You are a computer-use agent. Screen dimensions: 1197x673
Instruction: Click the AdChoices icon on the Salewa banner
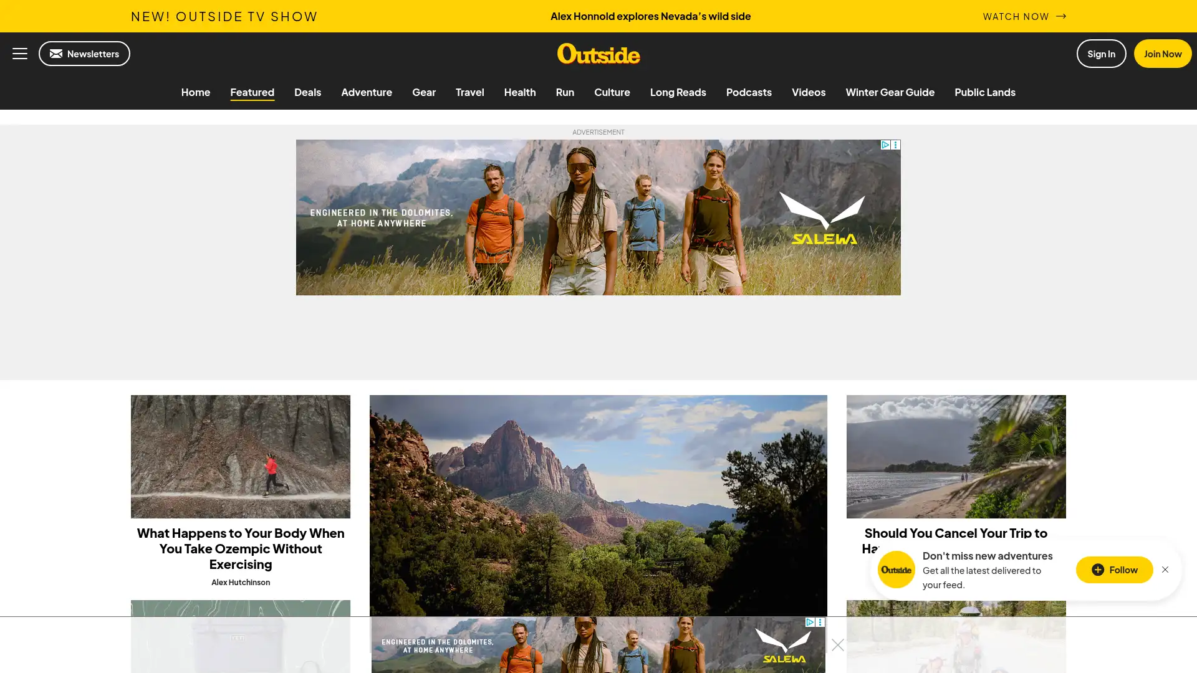click(885, 145)
